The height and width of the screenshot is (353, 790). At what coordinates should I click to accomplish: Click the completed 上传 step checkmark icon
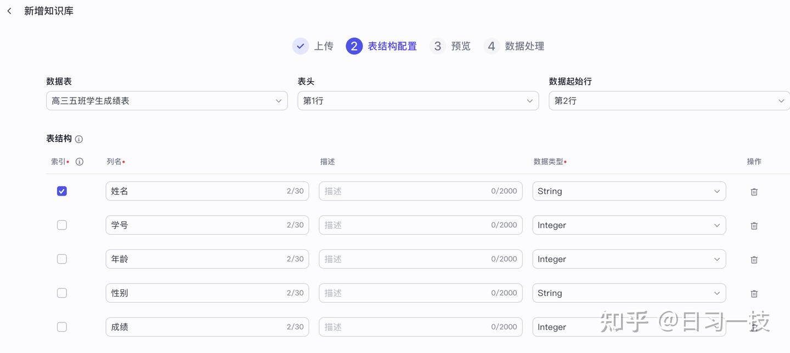pos(300,46)
